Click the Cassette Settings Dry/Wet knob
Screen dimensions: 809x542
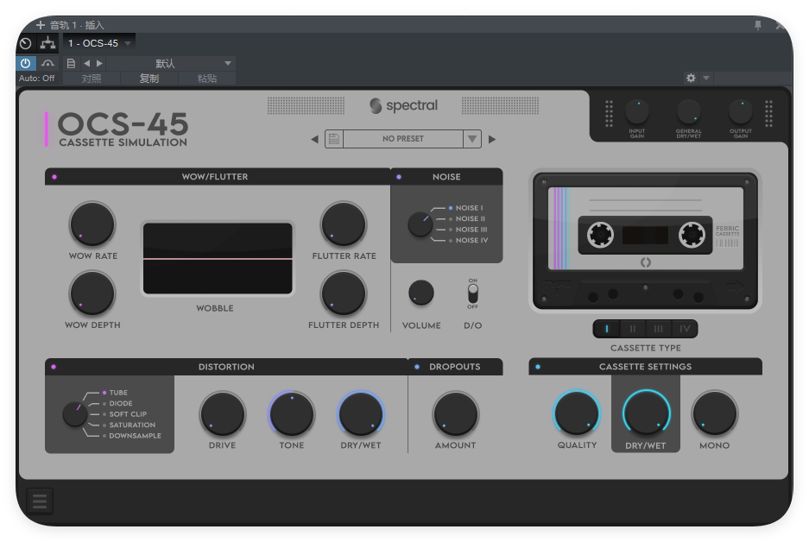[x=646, y=413]
